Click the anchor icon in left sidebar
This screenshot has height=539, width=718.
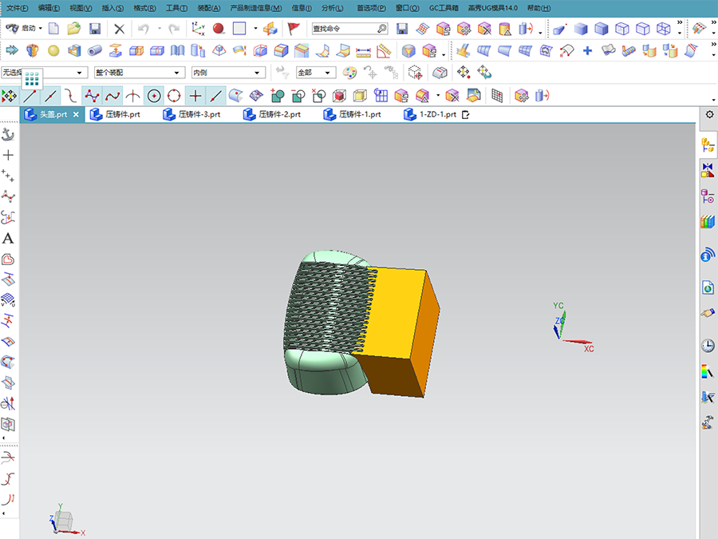pyautogui.click(x=8, y=133)
